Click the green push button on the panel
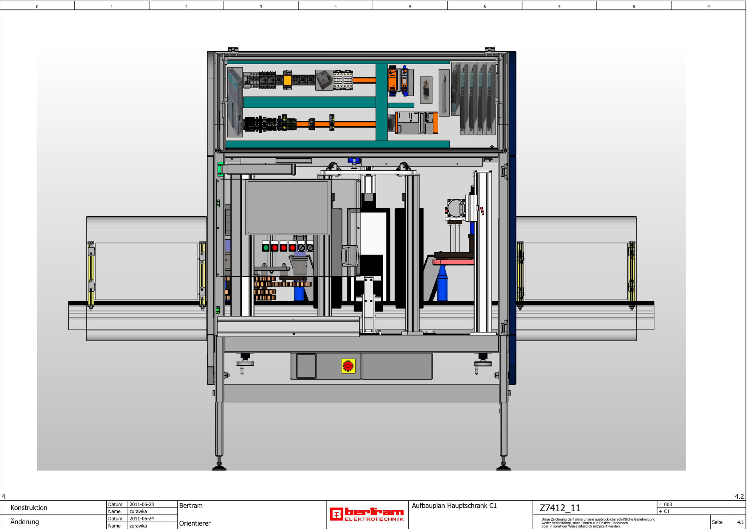This screenshot has width=747, height=529. (x=265, y=248)
